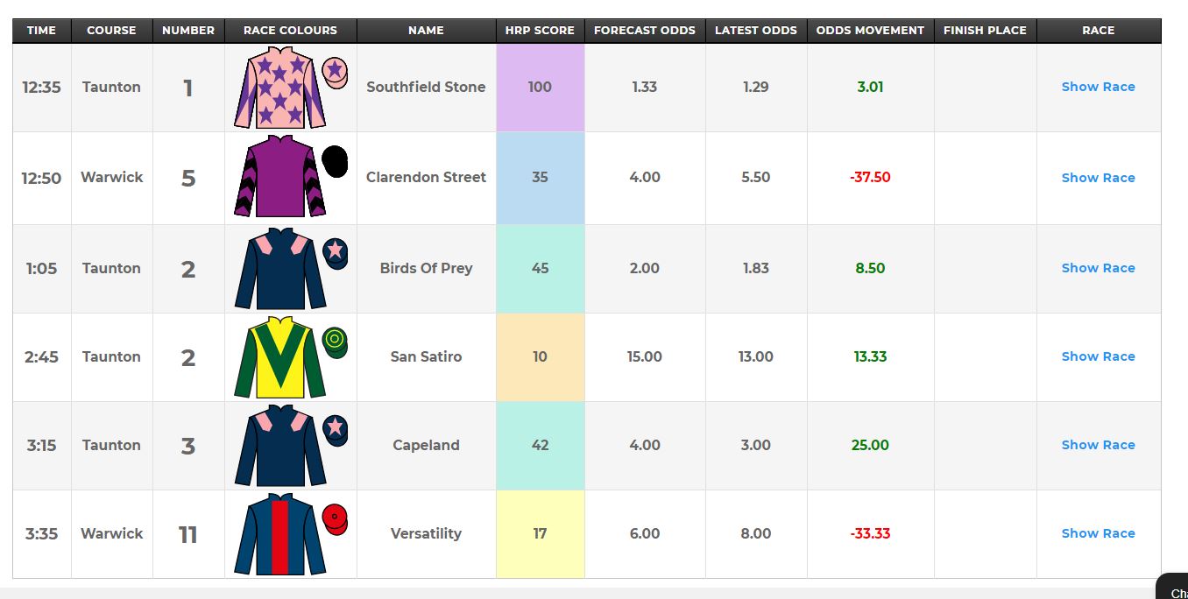The height and width of the screenshot is (599, 1188).
Task: Click Clarendon Street's purple jockey silks
Action: pyautogui.click(x=279, y=177)
